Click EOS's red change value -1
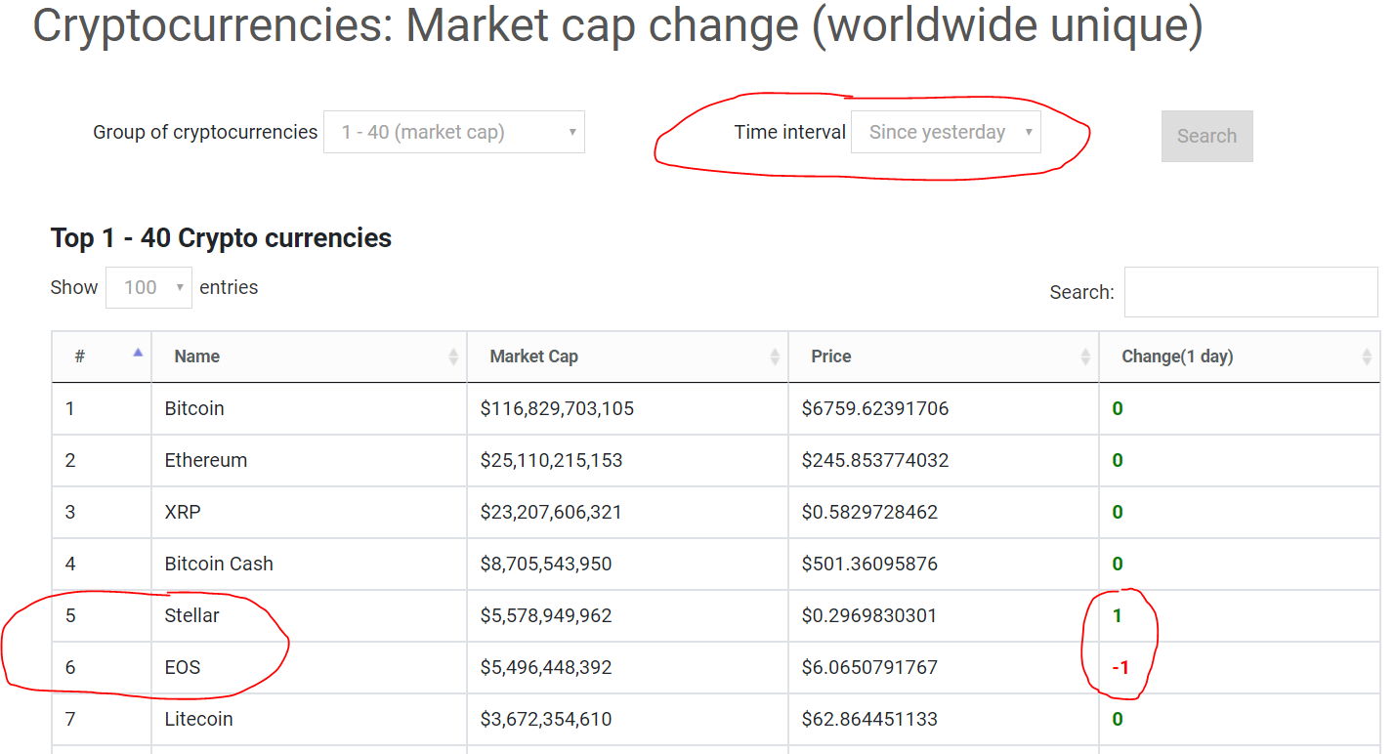1395x754 pixels. [1120, 667]
